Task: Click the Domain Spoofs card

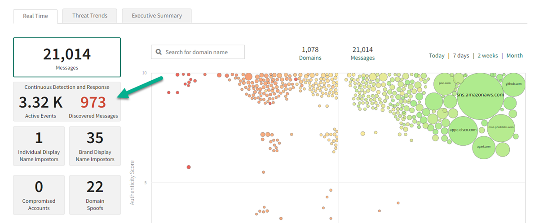Action: tap(95, 195)
